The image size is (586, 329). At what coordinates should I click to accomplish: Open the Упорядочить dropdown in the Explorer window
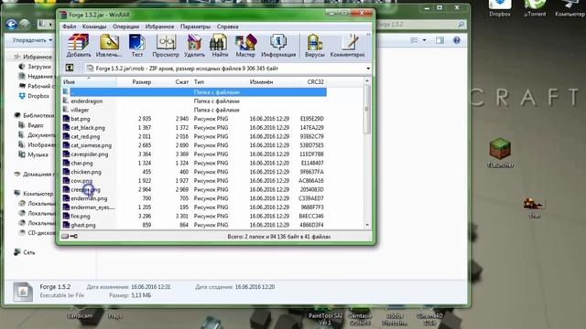[32, 40]
